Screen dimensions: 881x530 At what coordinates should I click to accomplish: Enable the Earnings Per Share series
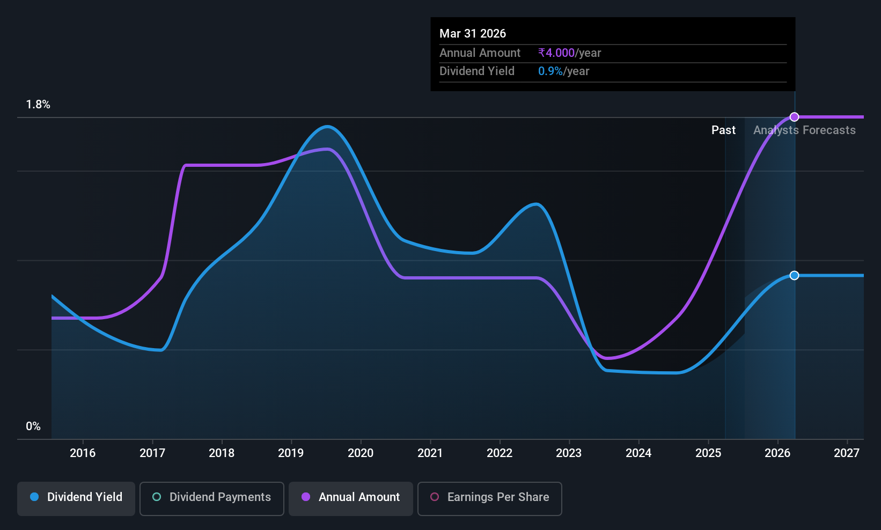(490, 499)
